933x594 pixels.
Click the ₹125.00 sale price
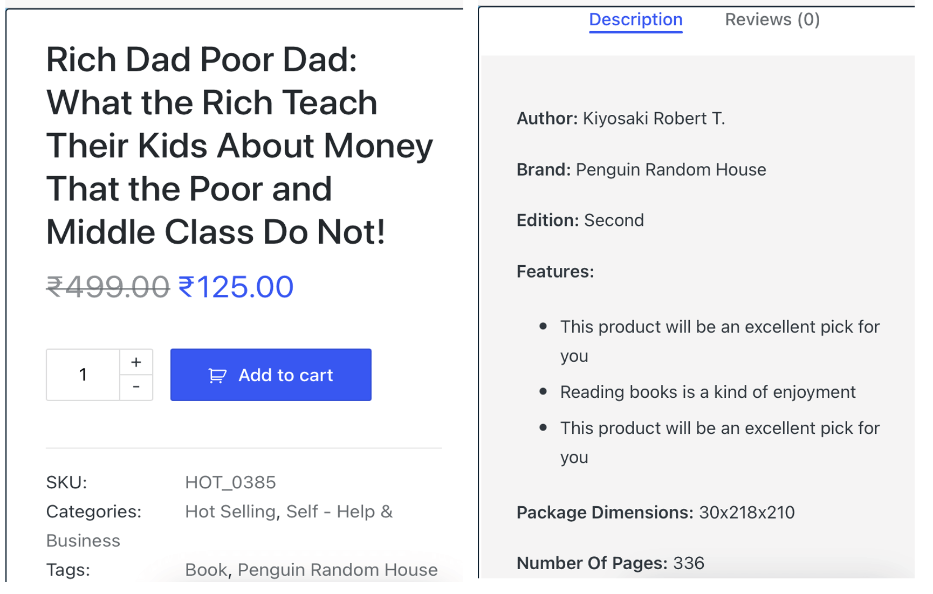point(236,287)
